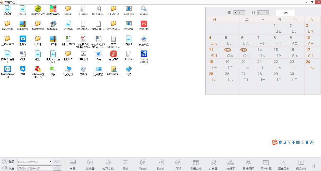This screenshot has width=321, height=171.
Task: Open the TIM desktop icon
Action: coord(22,69)
